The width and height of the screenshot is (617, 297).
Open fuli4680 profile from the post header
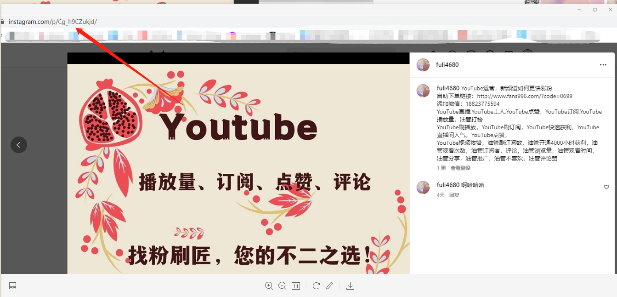tap(447, 65)
